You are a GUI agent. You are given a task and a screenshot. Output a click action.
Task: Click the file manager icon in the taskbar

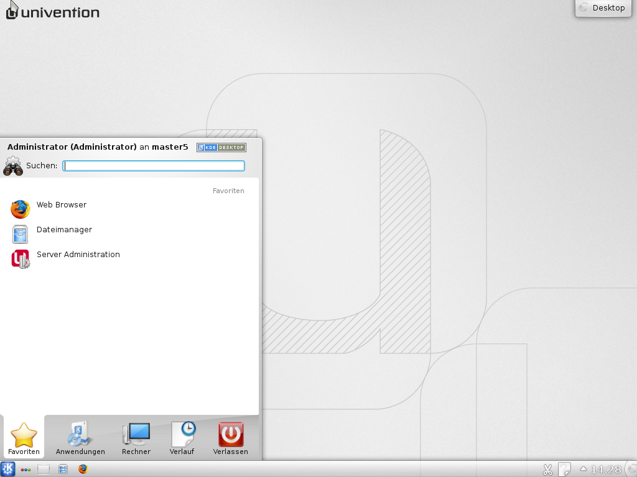(x=63, y=470)
